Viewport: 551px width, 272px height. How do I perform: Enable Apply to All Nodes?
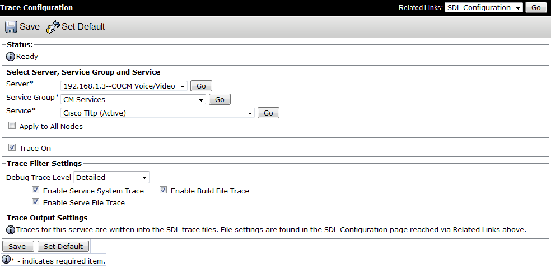[12, 126]
